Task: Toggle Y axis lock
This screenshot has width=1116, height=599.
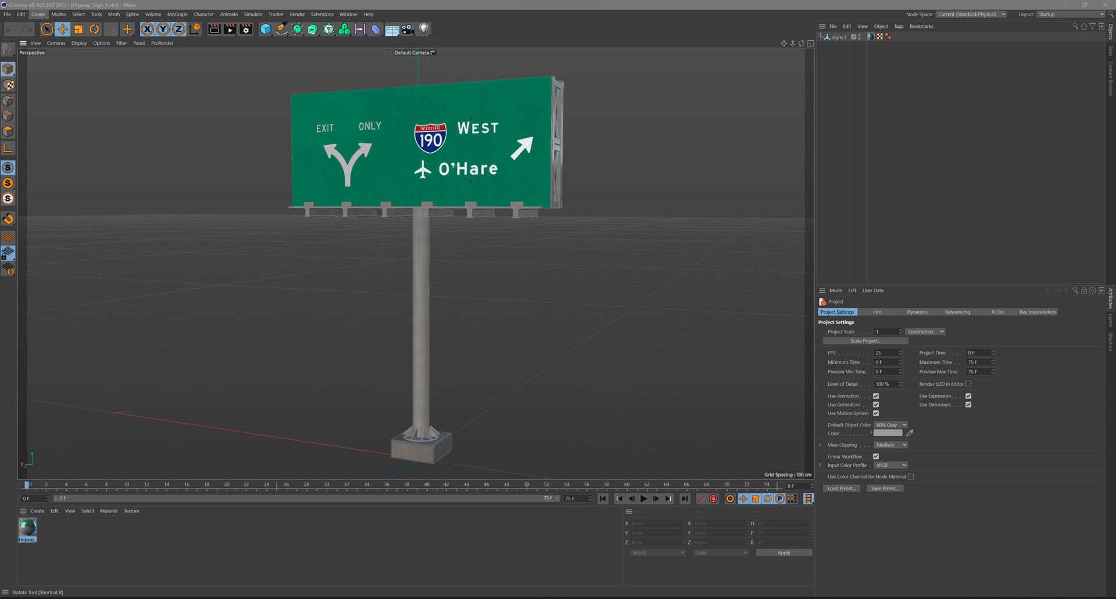Action: [x=163, y=29]
